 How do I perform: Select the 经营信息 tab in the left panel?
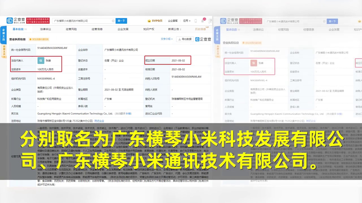coord(97,29)
